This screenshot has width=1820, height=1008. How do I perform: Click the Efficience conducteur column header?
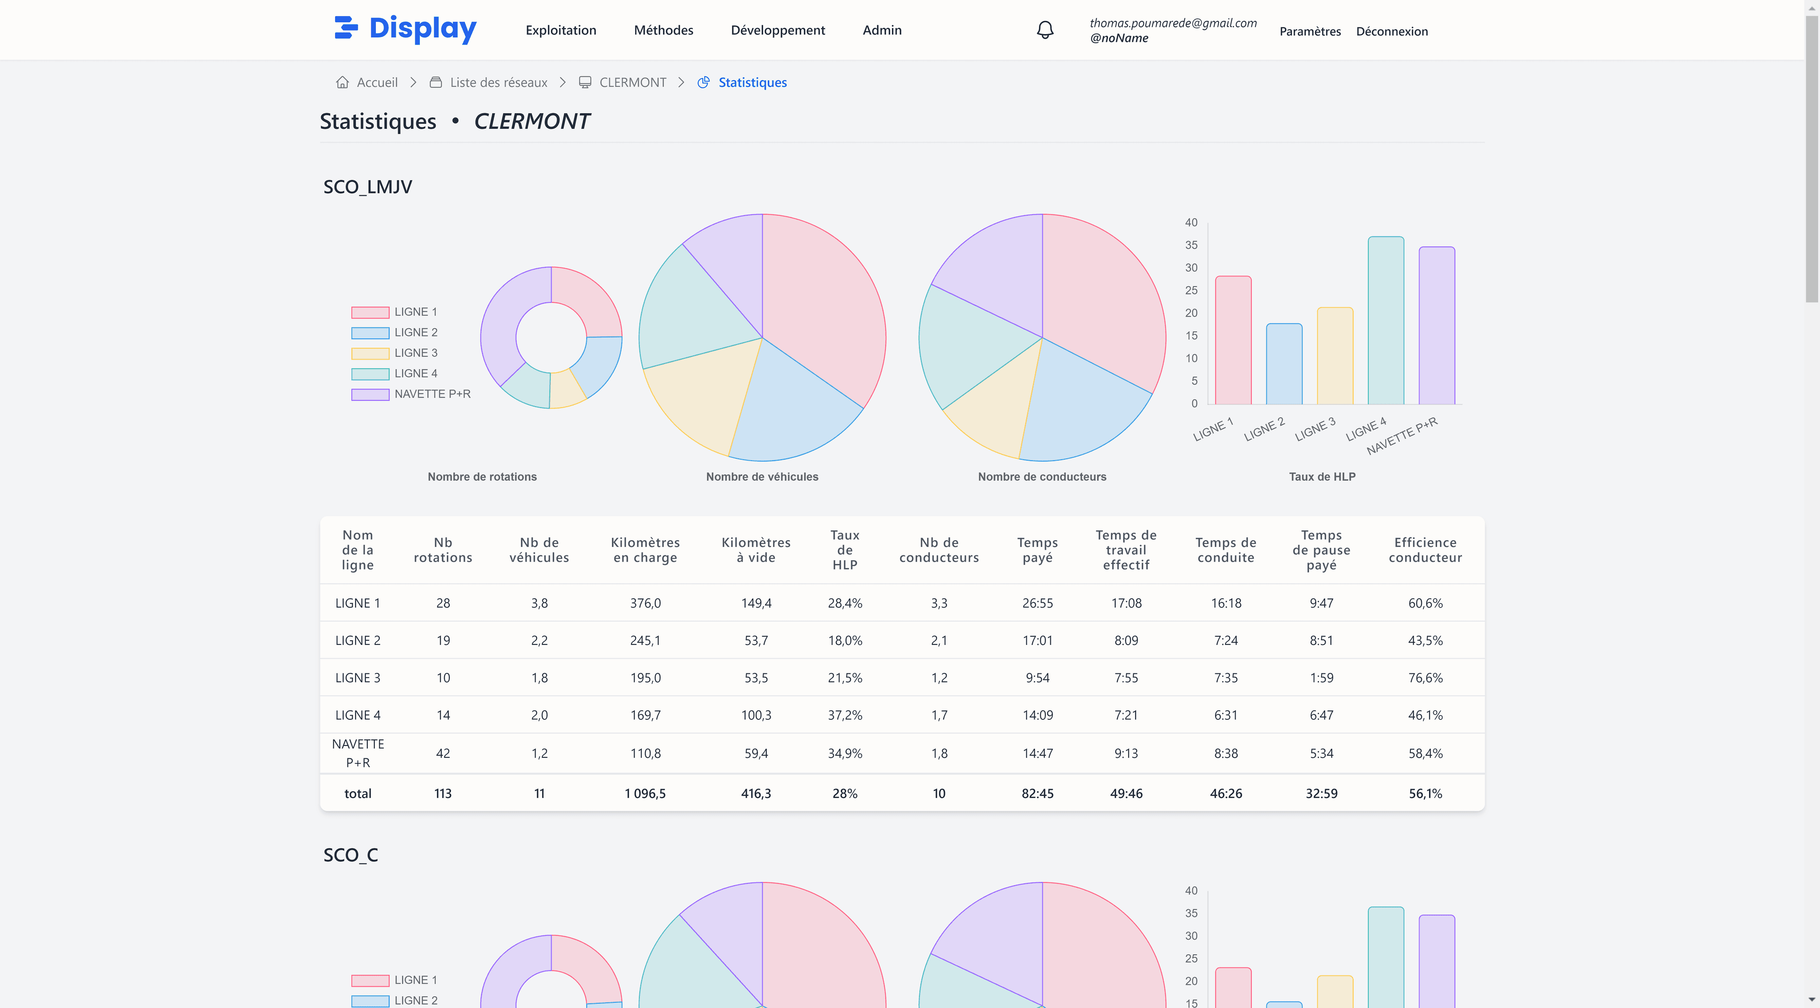1425,550
